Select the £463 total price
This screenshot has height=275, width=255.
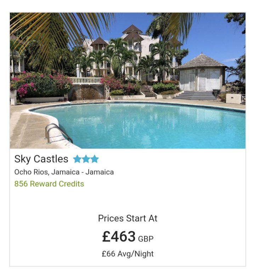[x=119, y=236]
